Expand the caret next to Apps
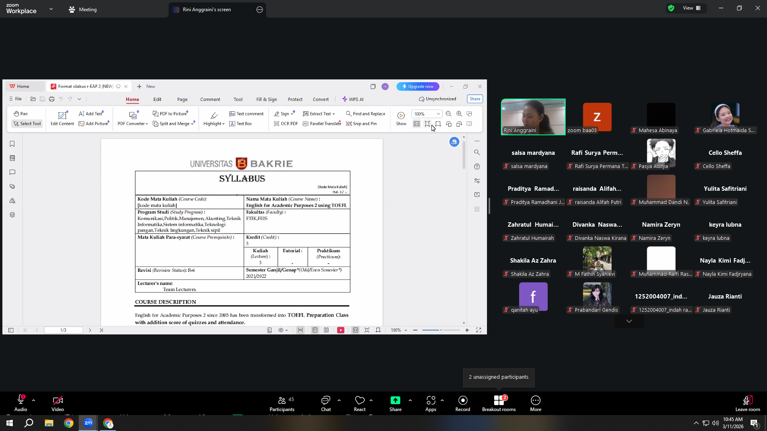767x431 pixels. (x=442, y=400)
